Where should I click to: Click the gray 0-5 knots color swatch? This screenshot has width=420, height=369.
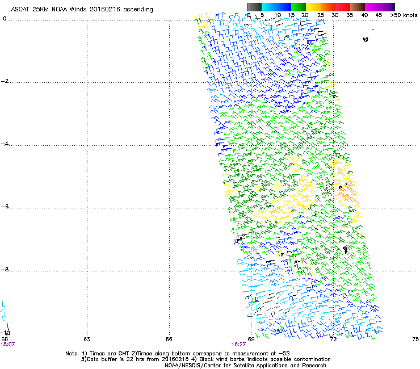click(254, 7)
